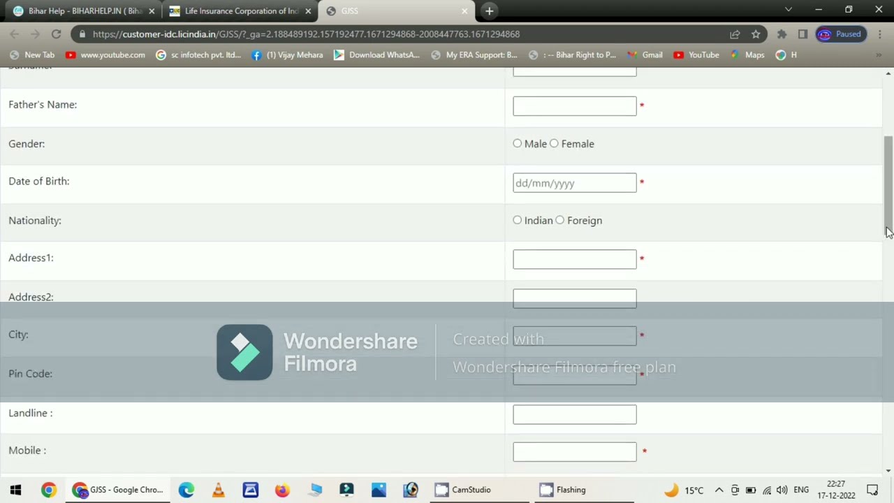
Task: Open VLC media player from taskbar
Action: [218, 490]
